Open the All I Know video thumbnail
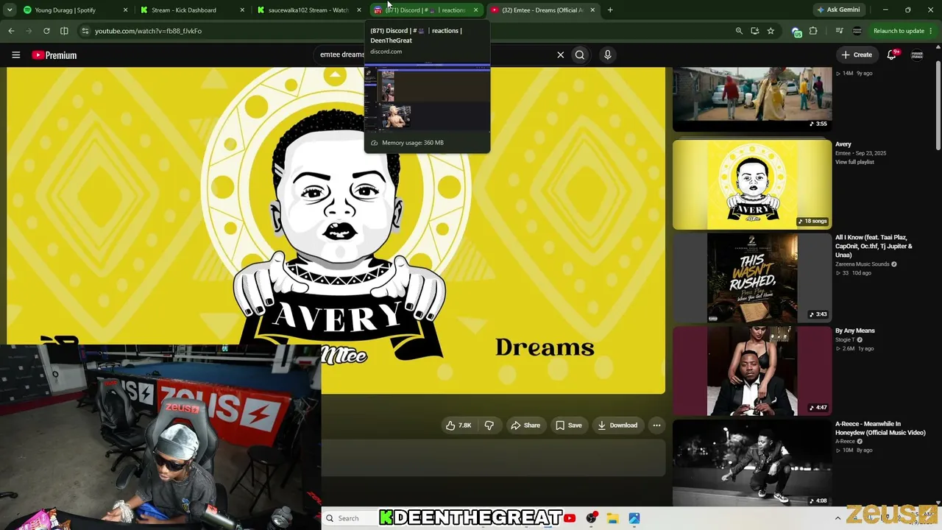Screen dimensions: 942x530 point(752,278)
